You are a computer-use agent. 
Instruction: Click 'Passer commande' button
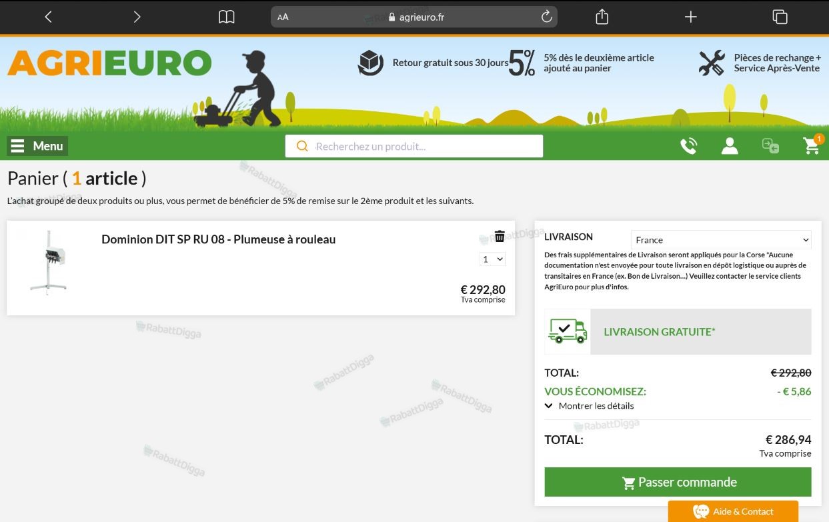pyautogui.click(x=678, y=482)
